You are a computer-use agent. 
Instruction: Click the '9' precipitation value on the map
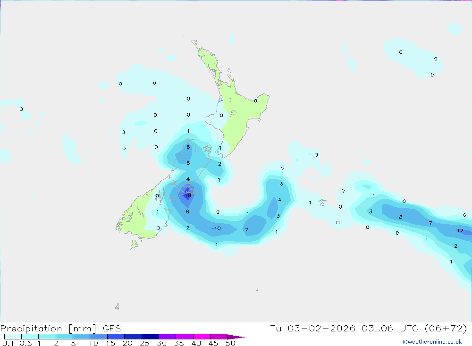tap(188, 211)
